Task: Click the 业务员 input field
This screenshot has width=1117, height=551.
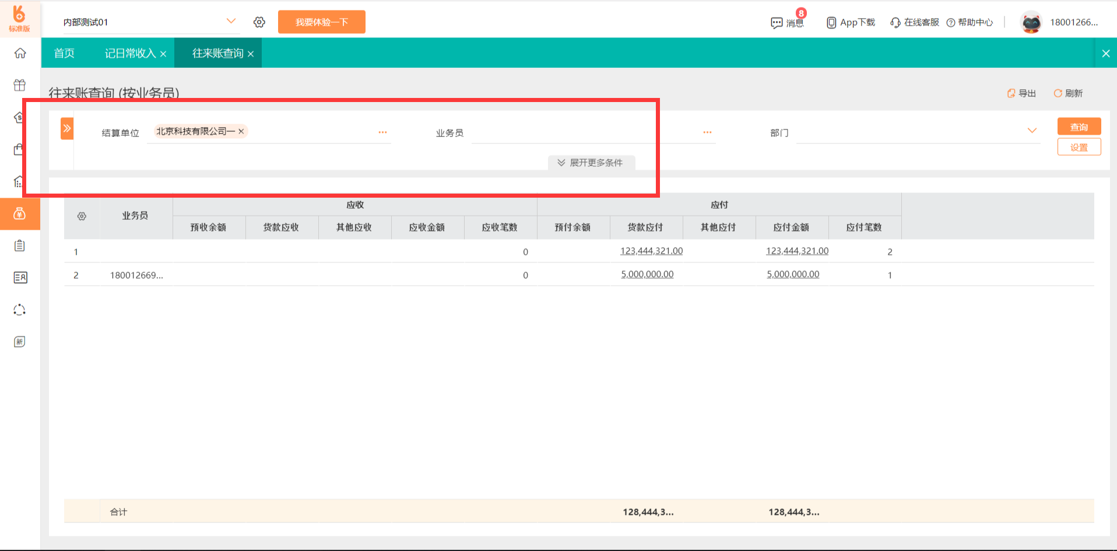Action: tap(583, 133)
